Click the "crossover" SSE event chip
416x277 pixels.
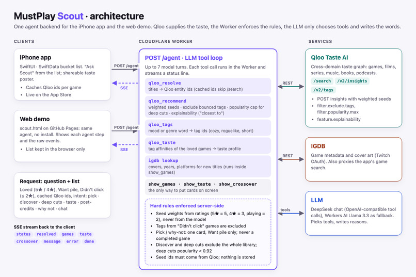[x=27, y=241]
